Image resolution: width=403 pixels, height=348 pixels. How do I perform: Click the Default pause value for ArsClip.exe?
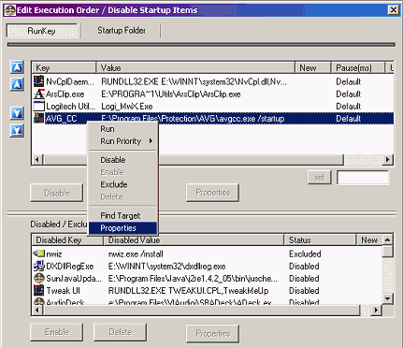pyautogui.click(x=348, y=94)
